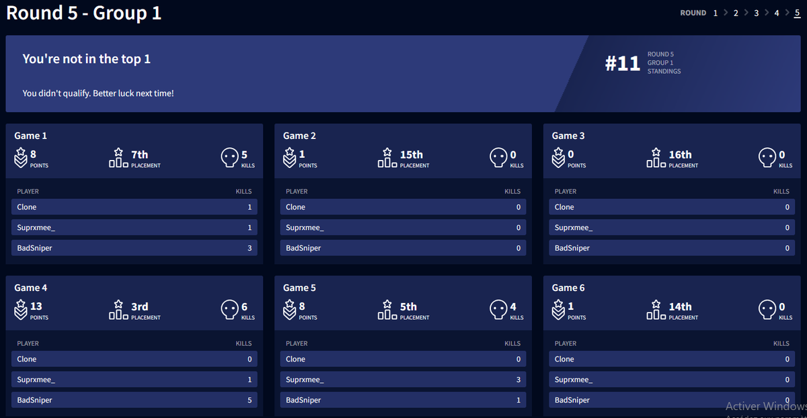Click the Game 1 points badge icon

[x=21, y=158]
